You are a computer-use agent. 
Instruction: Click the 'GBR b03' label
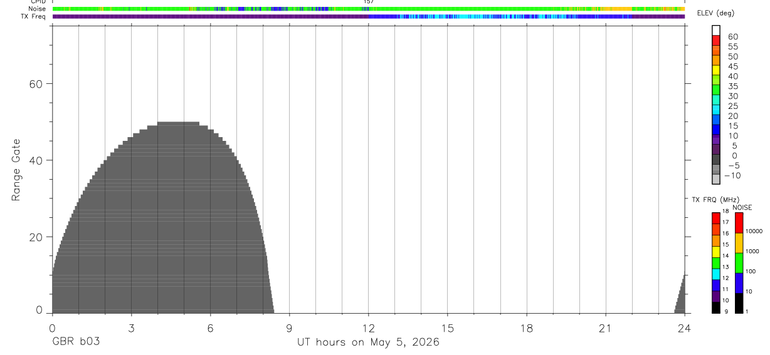pyautogui.click(x=76, y=342)
